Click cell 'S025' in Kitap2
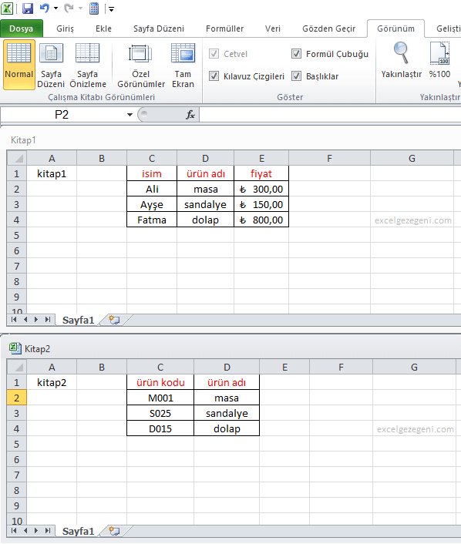 pyautogui.click(x=160, y=413)
